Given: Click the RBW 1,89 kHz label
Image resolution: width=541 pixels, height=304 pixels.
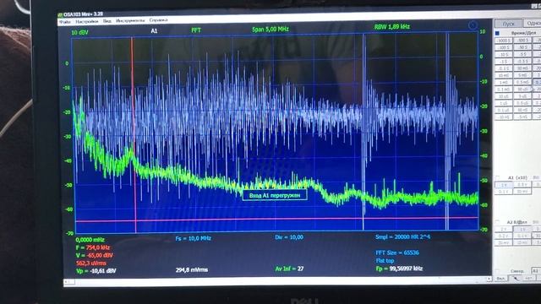Looking at the screenshot, I should point(392,26).
